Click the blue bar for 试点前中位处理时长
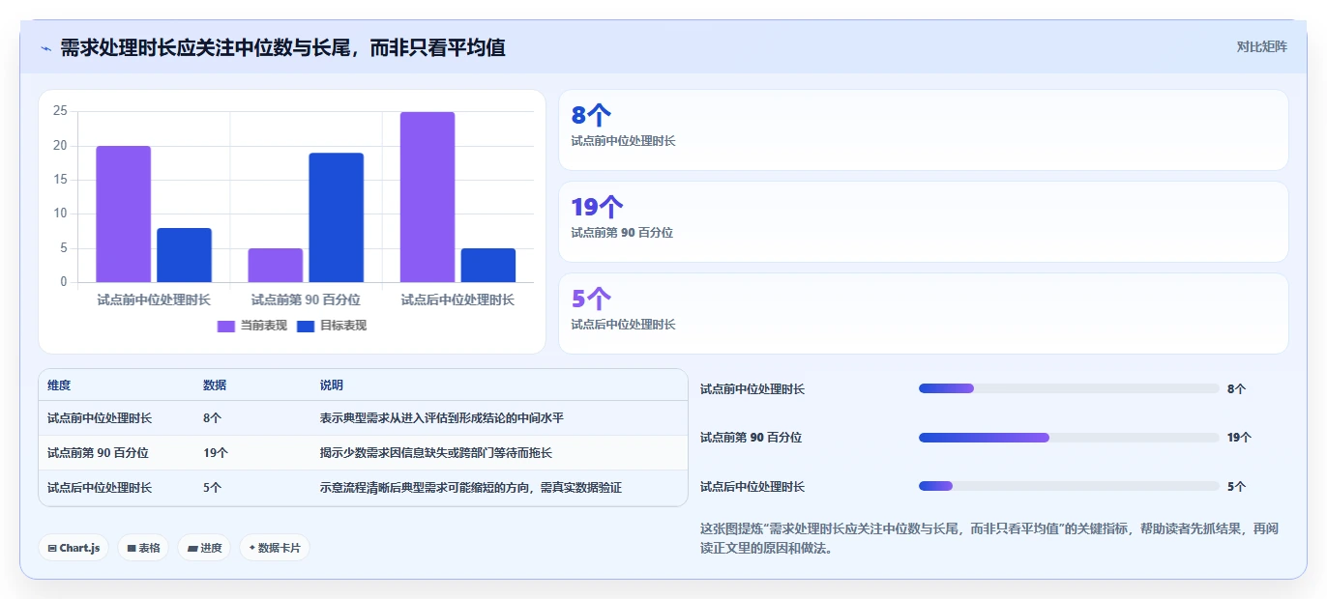This screenshot has height=599, width=1327. 184,255
